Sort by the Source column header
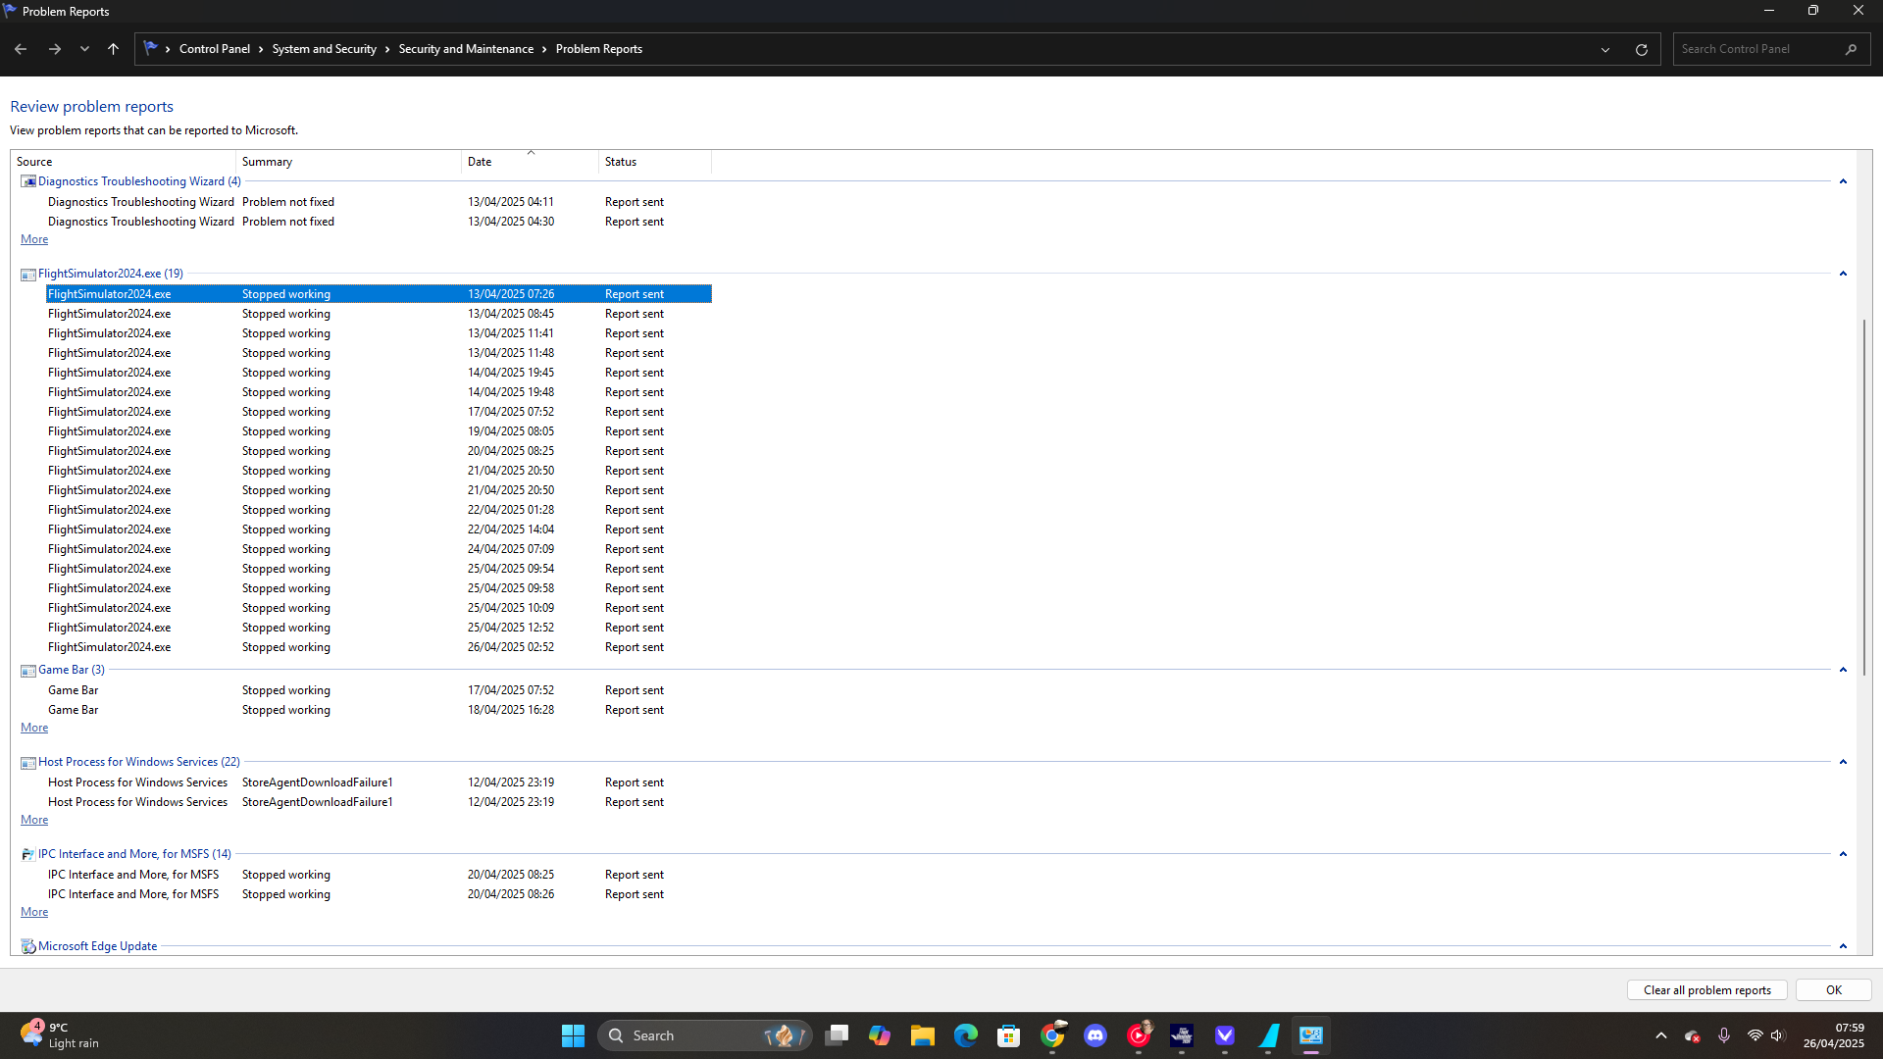Screen dimensions: 1883x1059 [123, 162]
